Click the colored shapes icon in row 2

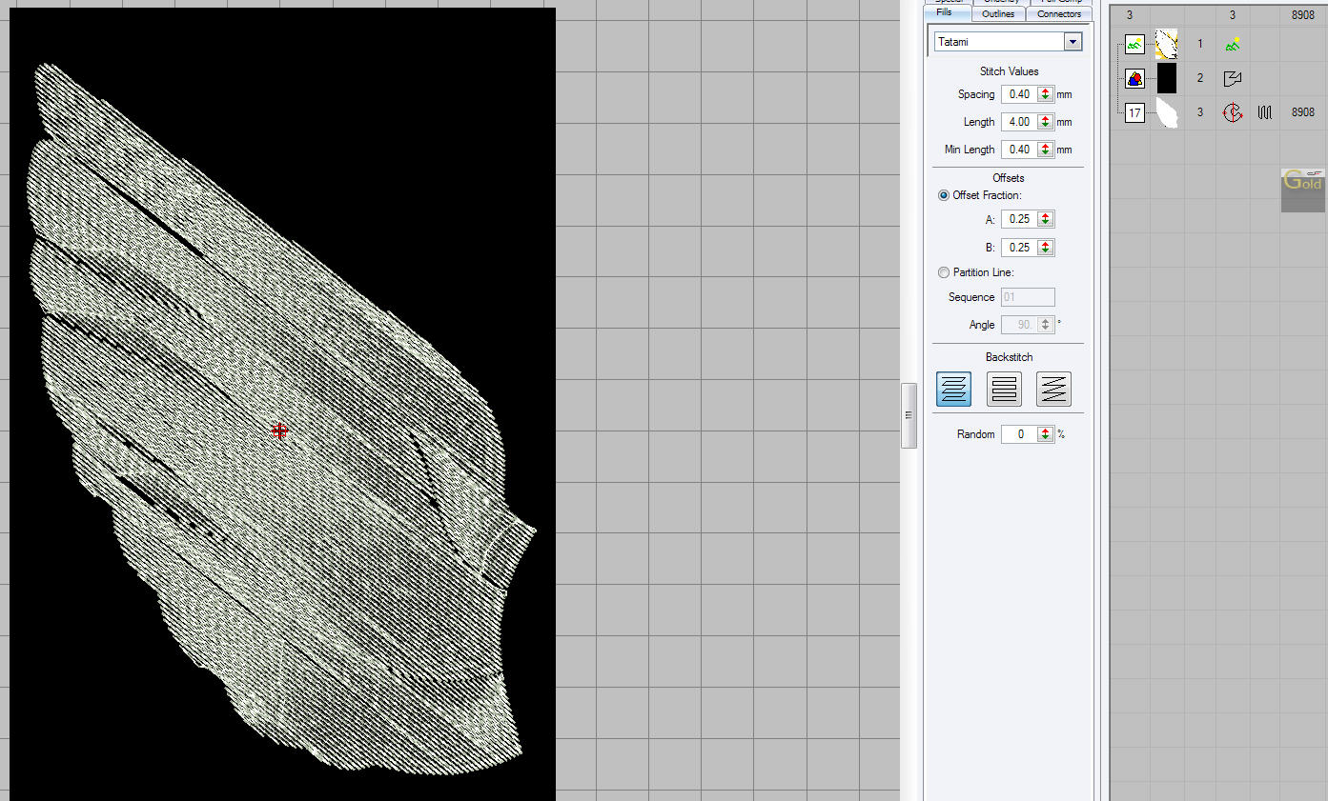tap(1134, 78)
